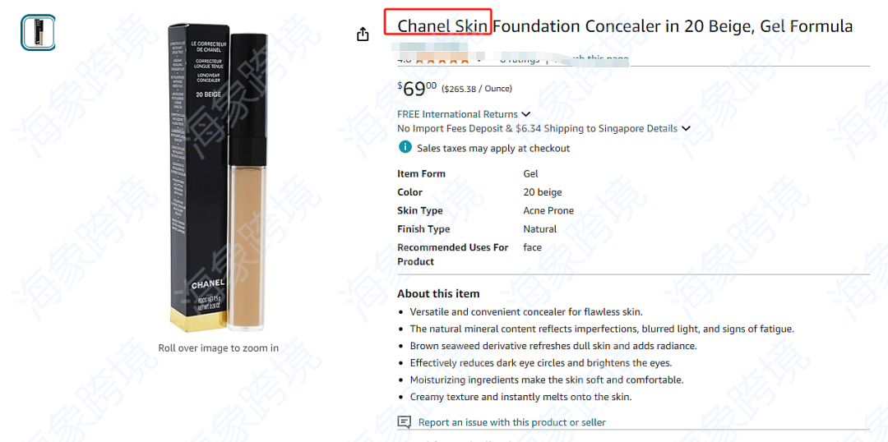Image resolution: width=888 pixels, height=442 pixels.
Task: Open the FREE International Returns link
Action: pyautogui.click(x=458, y=114)
